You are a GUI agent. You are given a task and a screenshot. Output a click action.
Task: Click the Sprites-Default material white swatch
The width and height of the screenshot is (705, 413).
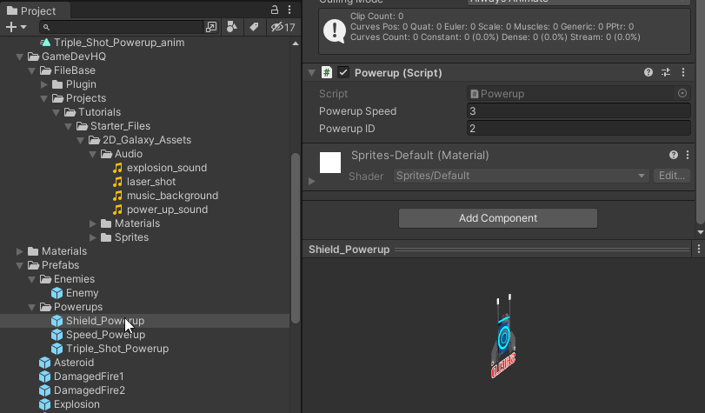[330, 163]
